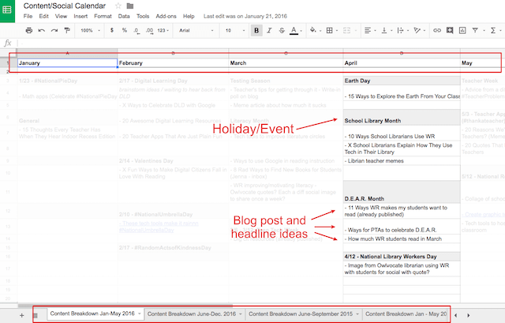Open the Arial font family dropdown
The height and width of the screenshot is (323, 505).
193,31
